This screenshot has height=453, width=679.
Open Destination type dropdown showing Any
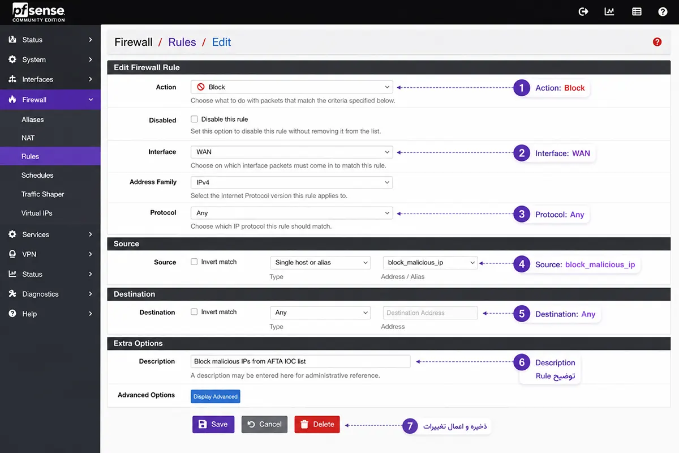tap(320, 313)
